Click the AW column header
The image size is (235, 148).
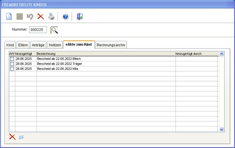tap(12, 54)
